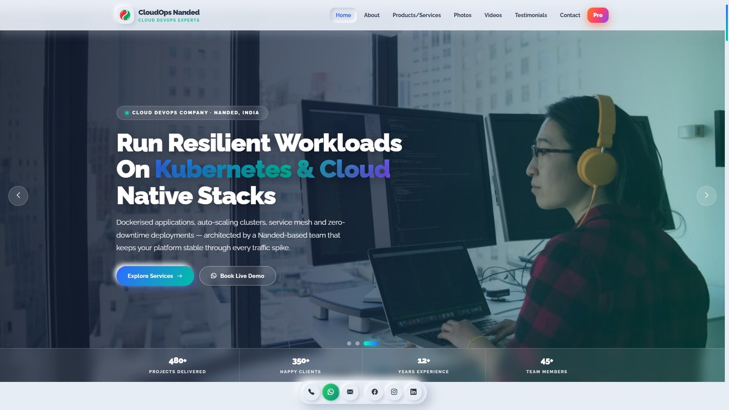
Task: Click the CloudOps Nanded brand name
Action: coord(169,12)
